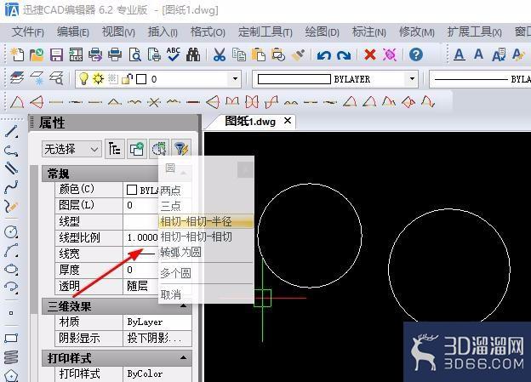Toggle layer lock with the padlock icon
Image resolution: width=531 pixels, height=382 pixels.
[128, 79]
